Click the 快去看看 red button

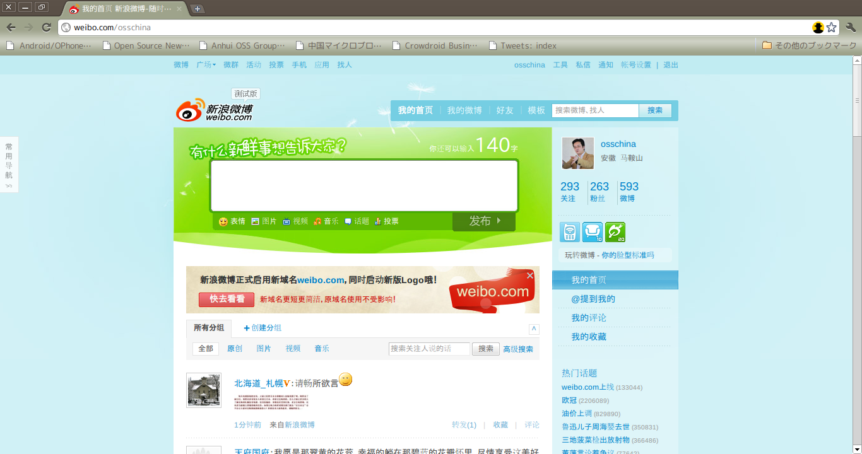click(227, 299)
